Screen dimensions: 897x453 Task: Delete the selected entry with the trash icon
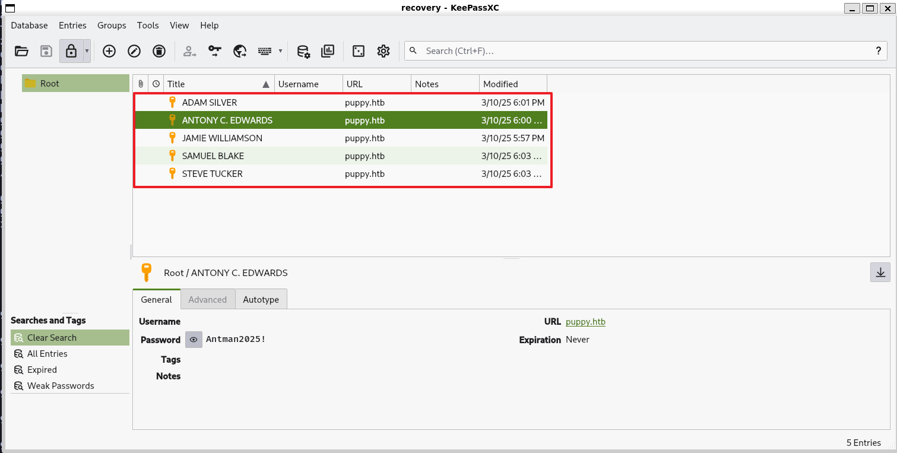coord(159,51)
